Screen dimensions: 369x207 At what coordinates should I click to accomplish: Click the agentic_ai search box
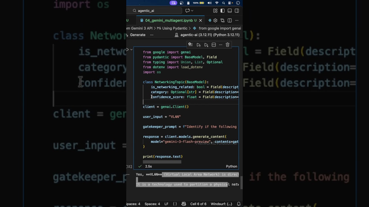157,11
